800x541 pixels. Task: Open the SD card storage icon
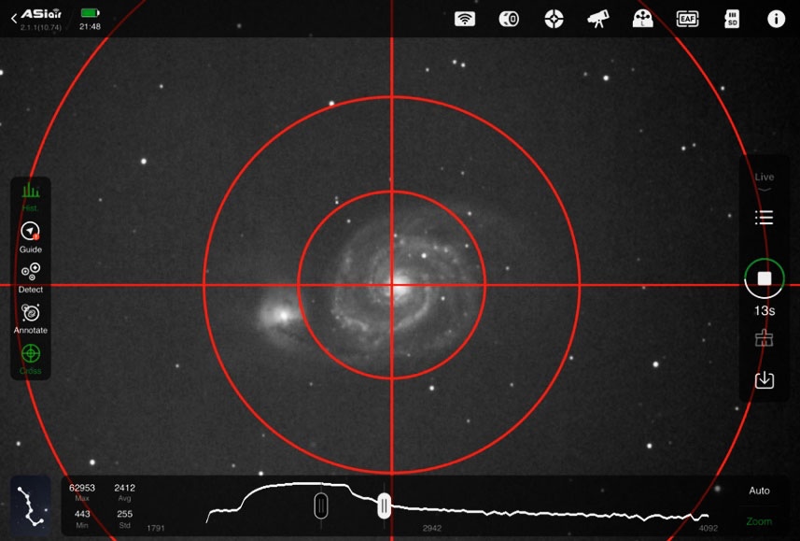point(732,19)
